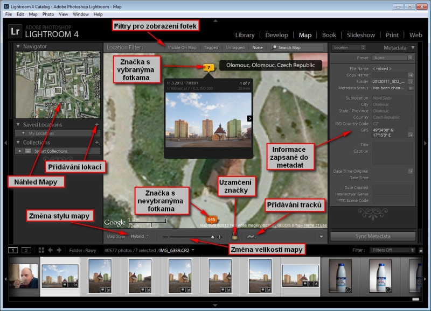
Task: Collapse the My Locations folder
Action: [23, 133]
